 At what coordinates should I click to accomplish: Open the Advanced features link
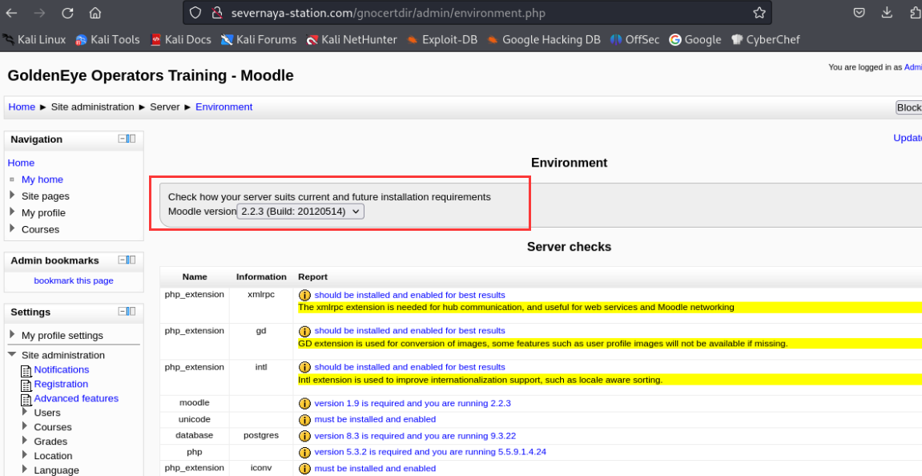tap(76, 398)
